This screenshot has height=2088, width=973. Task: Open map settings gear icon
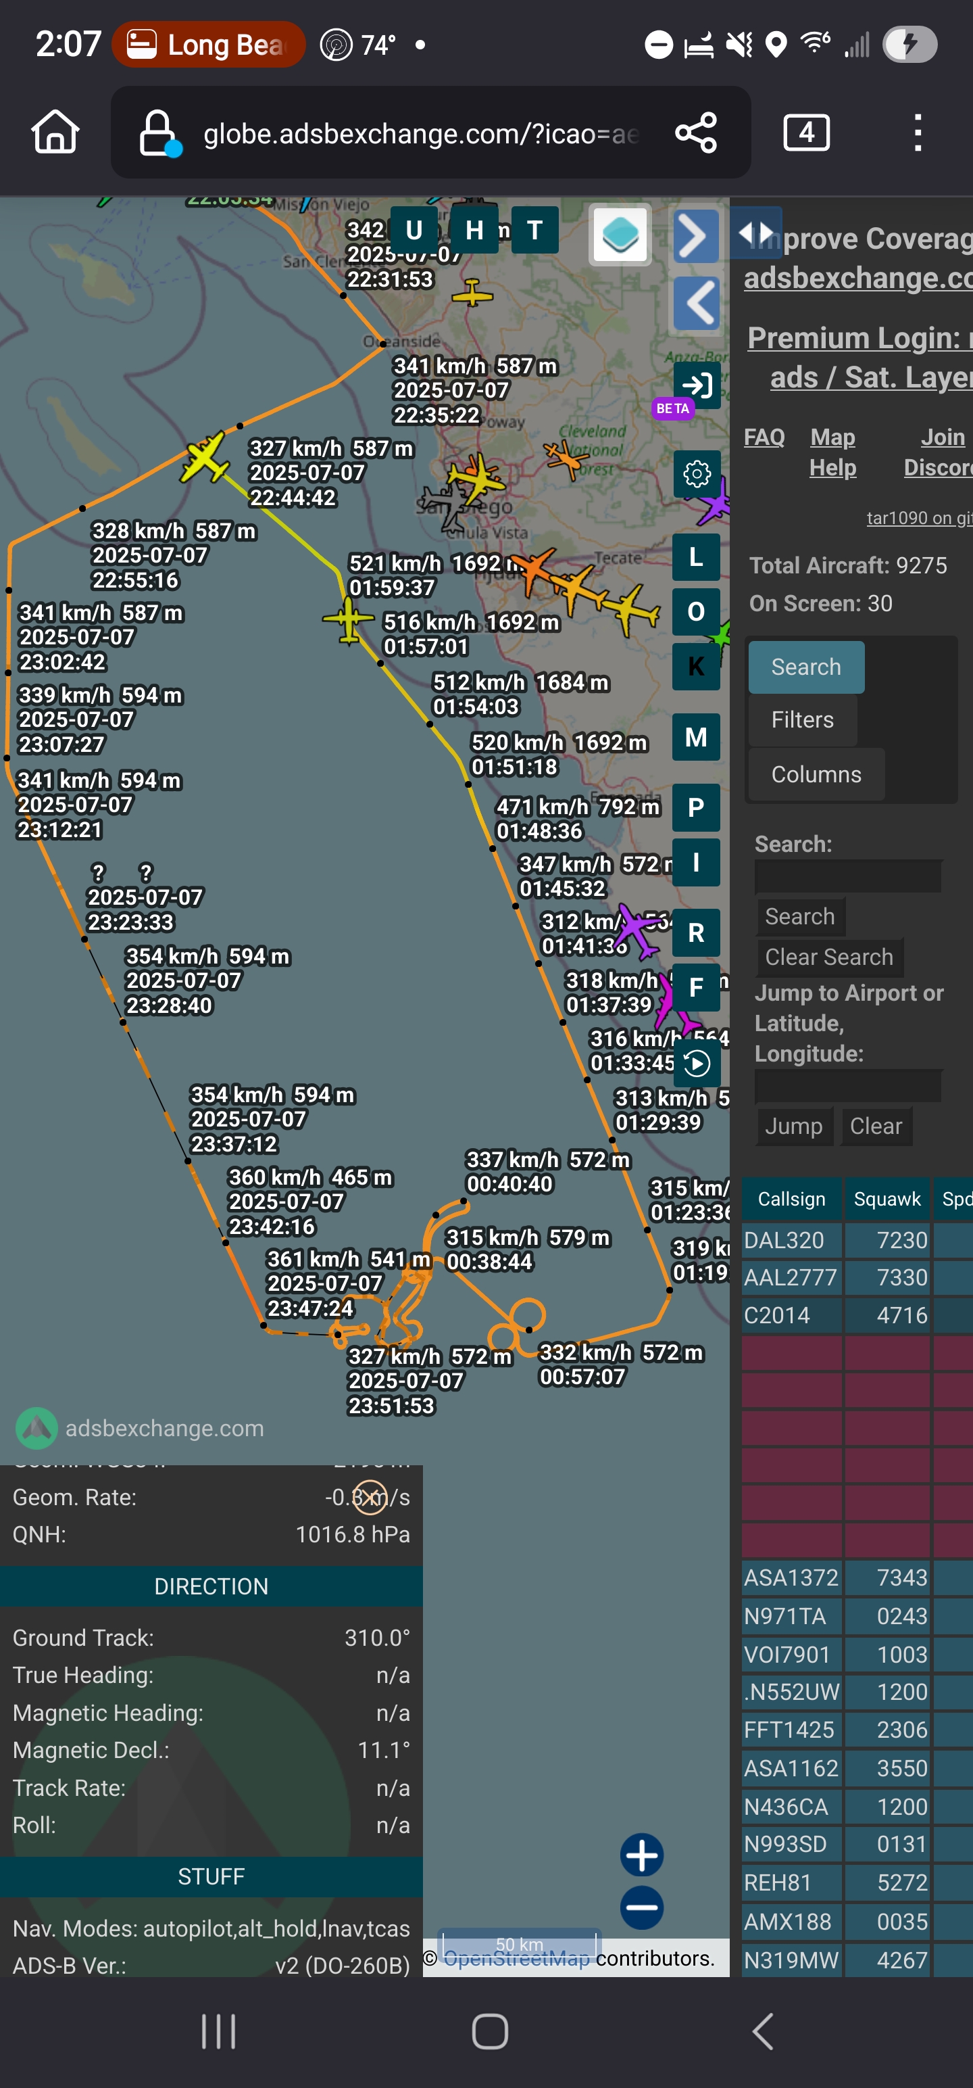click(x=696, y=473)
